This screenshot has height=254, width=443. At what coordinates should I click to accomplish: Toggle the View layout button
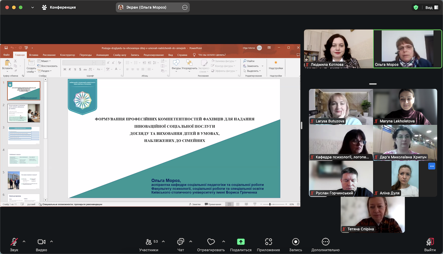[431, 7]
